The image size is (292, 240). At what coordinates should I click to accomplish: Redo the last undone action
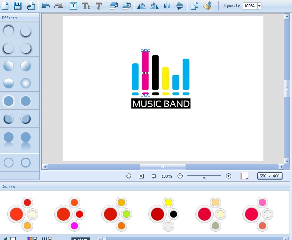pos(58,6)
